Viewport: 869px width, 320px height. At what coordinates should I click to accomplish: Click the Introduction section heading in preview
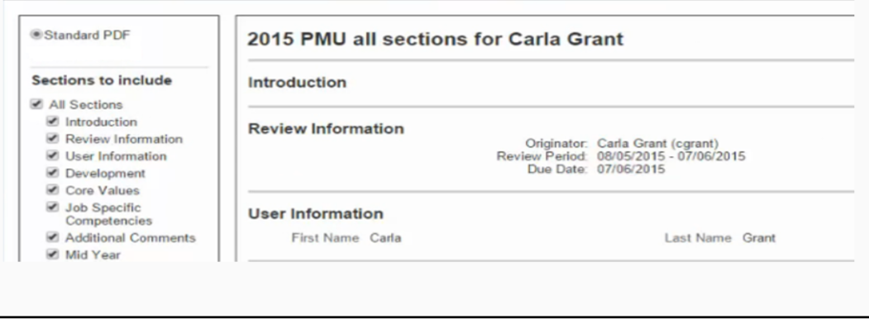(297, 83)
